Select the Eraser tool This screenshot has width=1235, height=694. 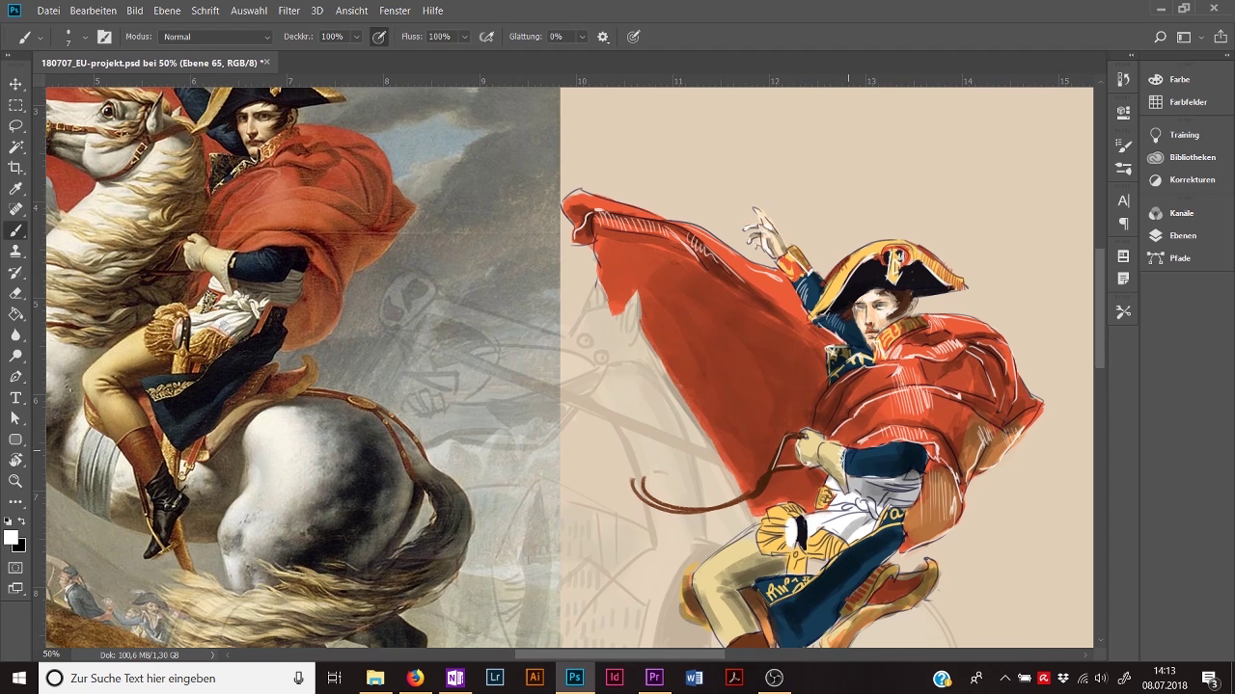[15, 293]
